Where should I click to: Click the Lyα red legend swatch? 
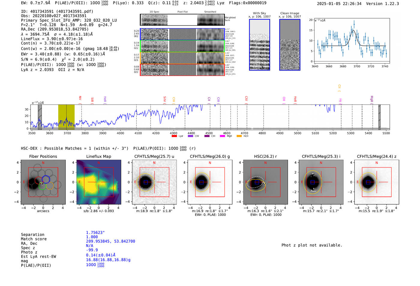(x=174, y=136)
